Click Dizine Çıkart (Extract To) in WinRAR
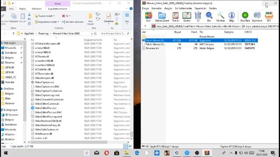This screenshot has width=280, height=157. pyautogui.click(x=162, y=17)
